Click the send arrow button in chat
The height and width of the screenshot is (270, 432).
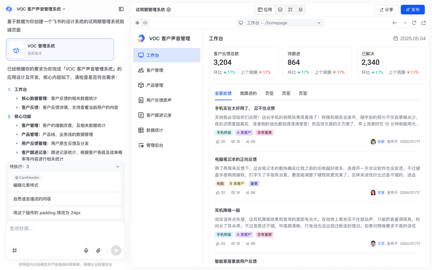pos(116,250)
